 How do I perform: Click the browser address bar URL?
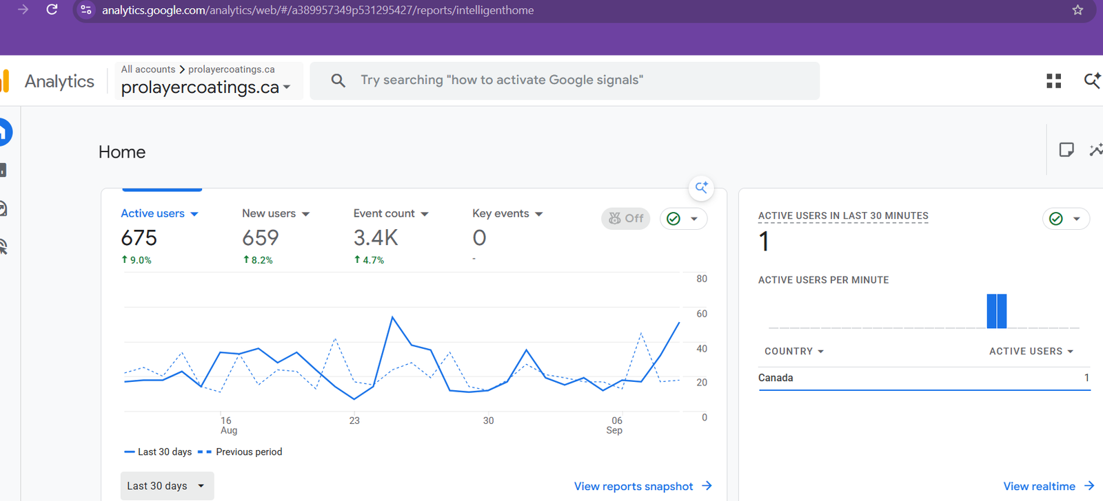point(318,10)
